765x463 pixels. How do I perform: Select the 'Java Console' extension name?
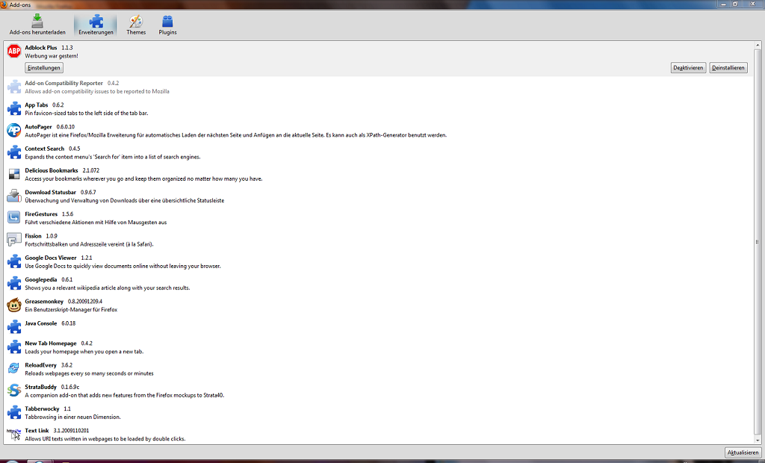click(x=41, y=323)
